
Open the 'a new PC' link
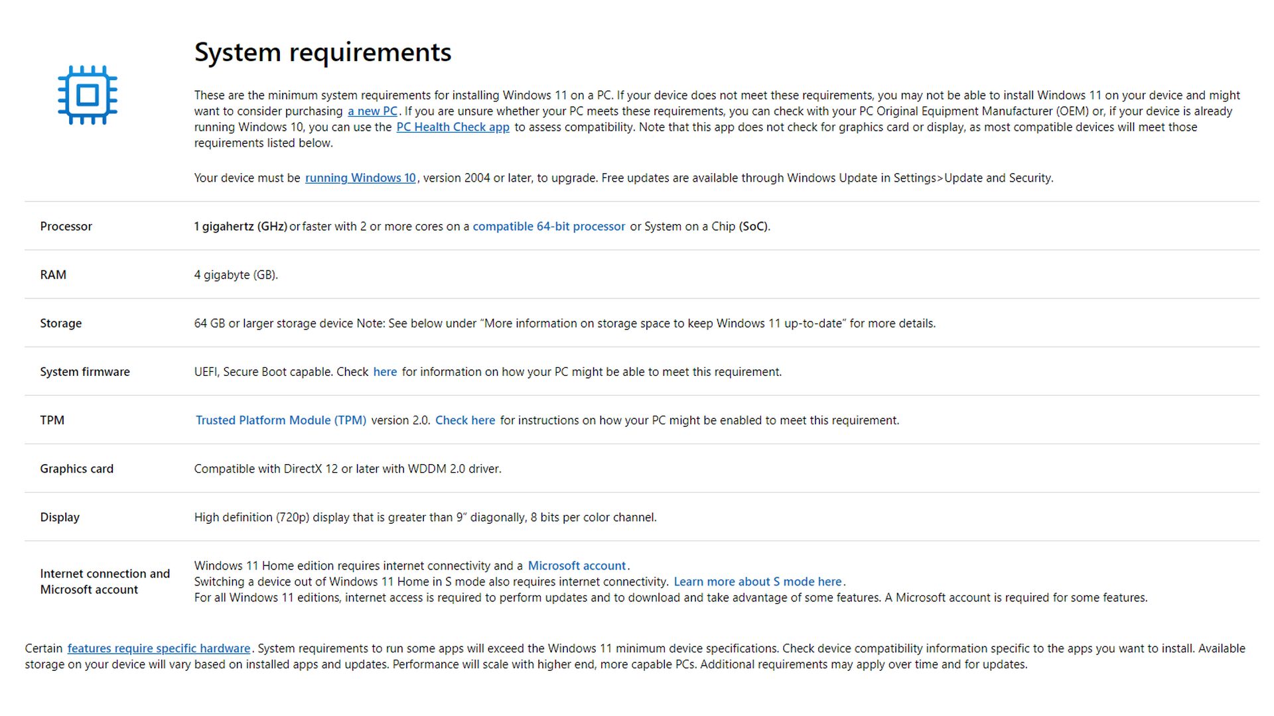coord(372,111)
